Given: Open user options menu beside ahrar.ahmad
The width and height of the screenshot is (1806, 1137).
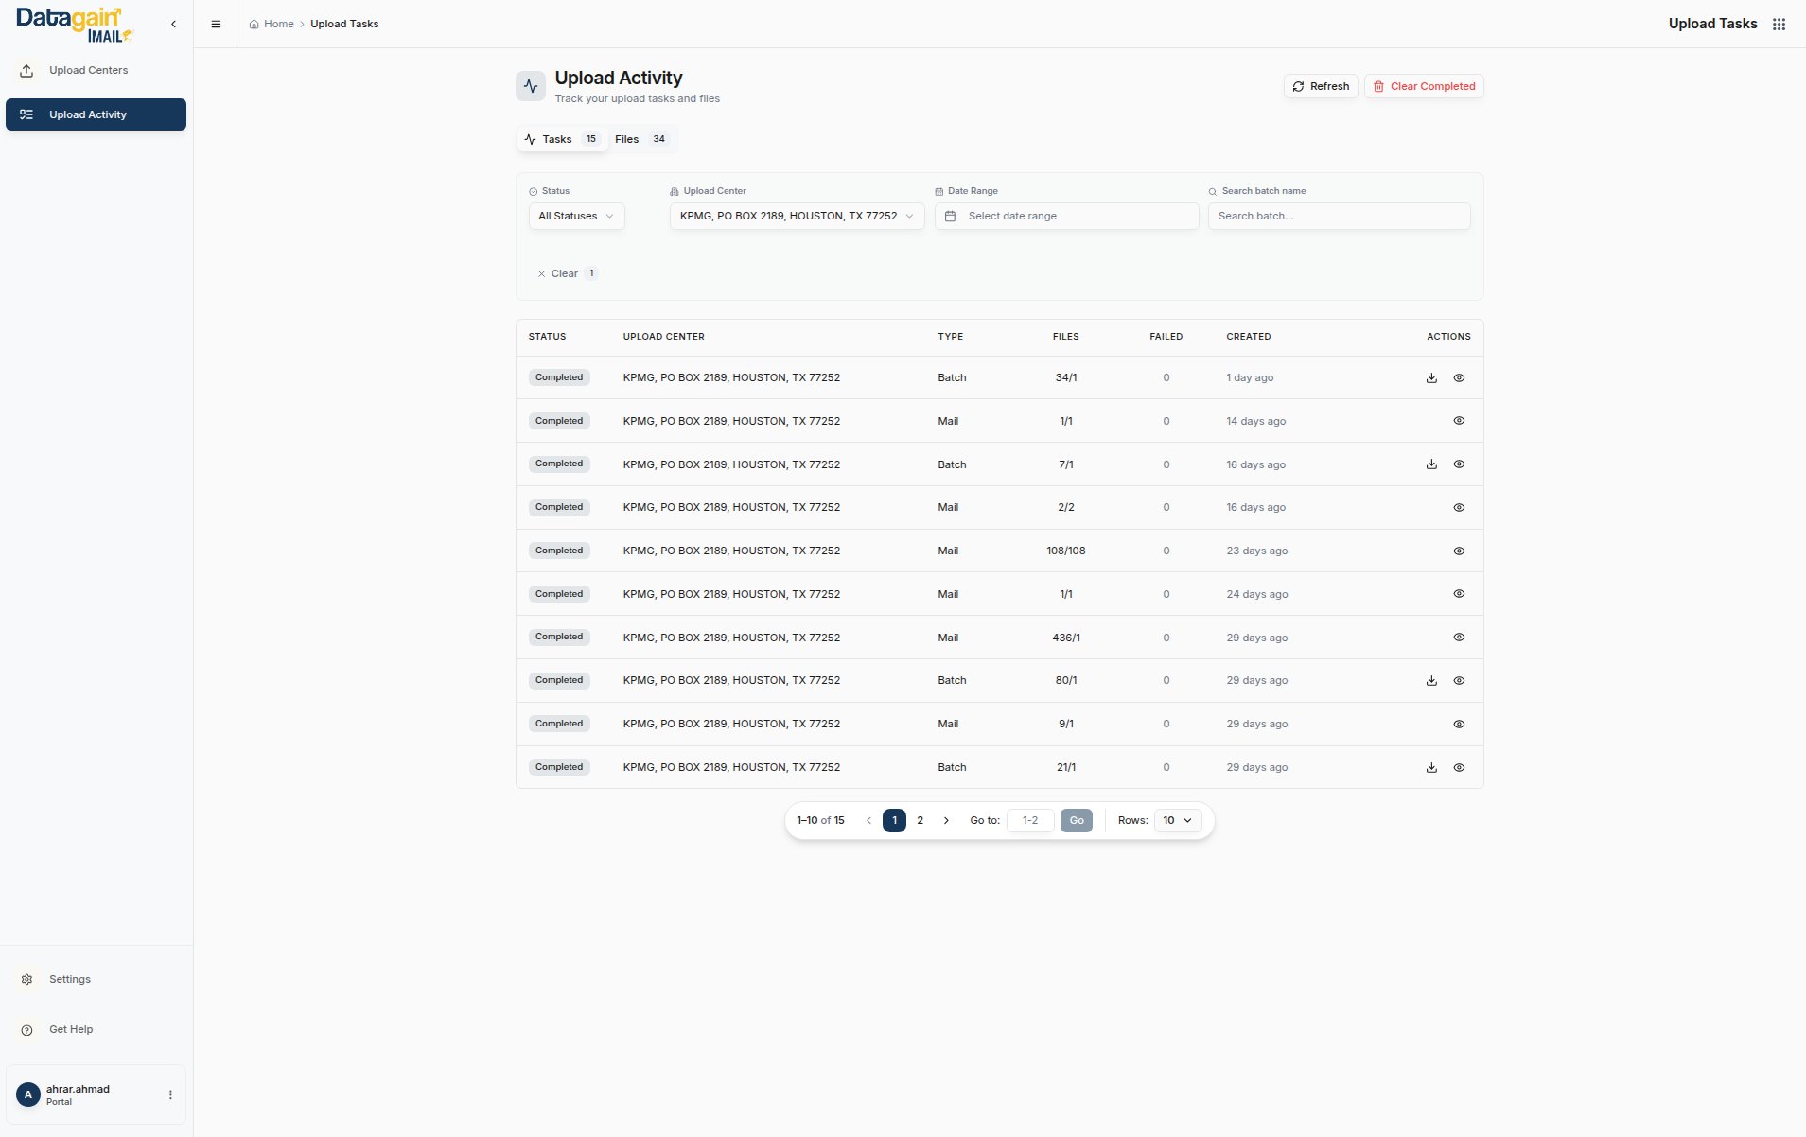Looking at the screenshot, I should [170, 1094].
